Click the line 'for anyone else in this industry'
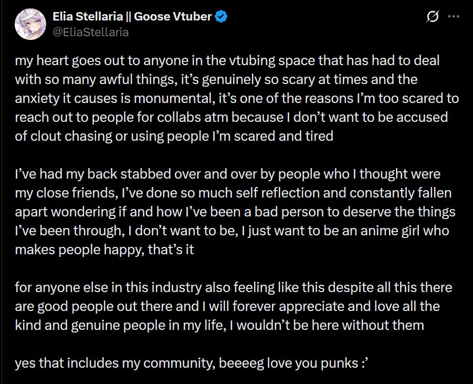 (234, 287)
